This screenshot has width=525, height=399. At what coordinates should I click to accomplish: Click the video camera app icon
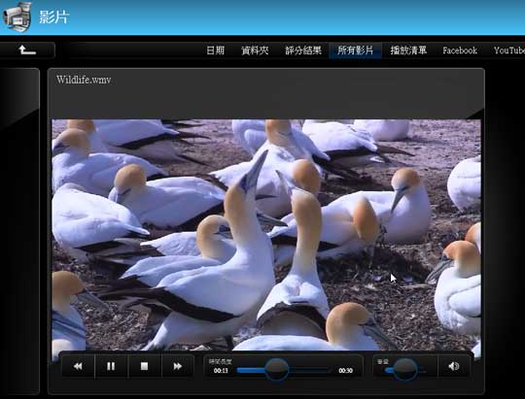[x=17, y=17]
